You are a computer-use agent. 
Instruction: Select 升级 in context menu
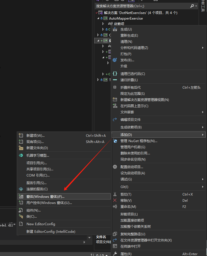159,66
